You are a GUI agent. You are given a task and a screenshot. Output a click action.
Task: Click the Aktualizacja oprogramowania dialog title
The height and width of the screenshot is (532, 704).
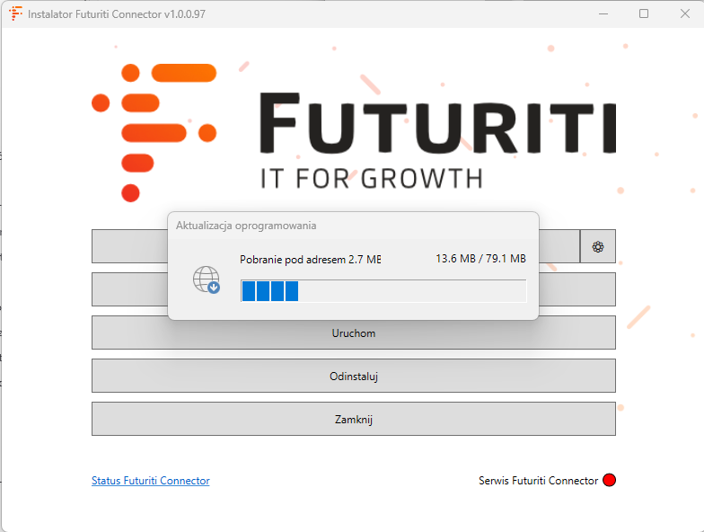coord(246,226)
